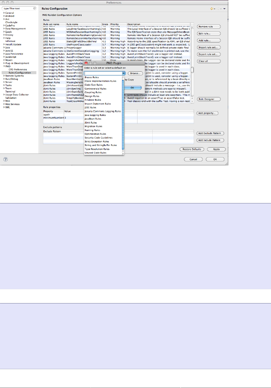Click the back navigation arrow icon
Screen dimensions: 271x388
tap(212, 9)
